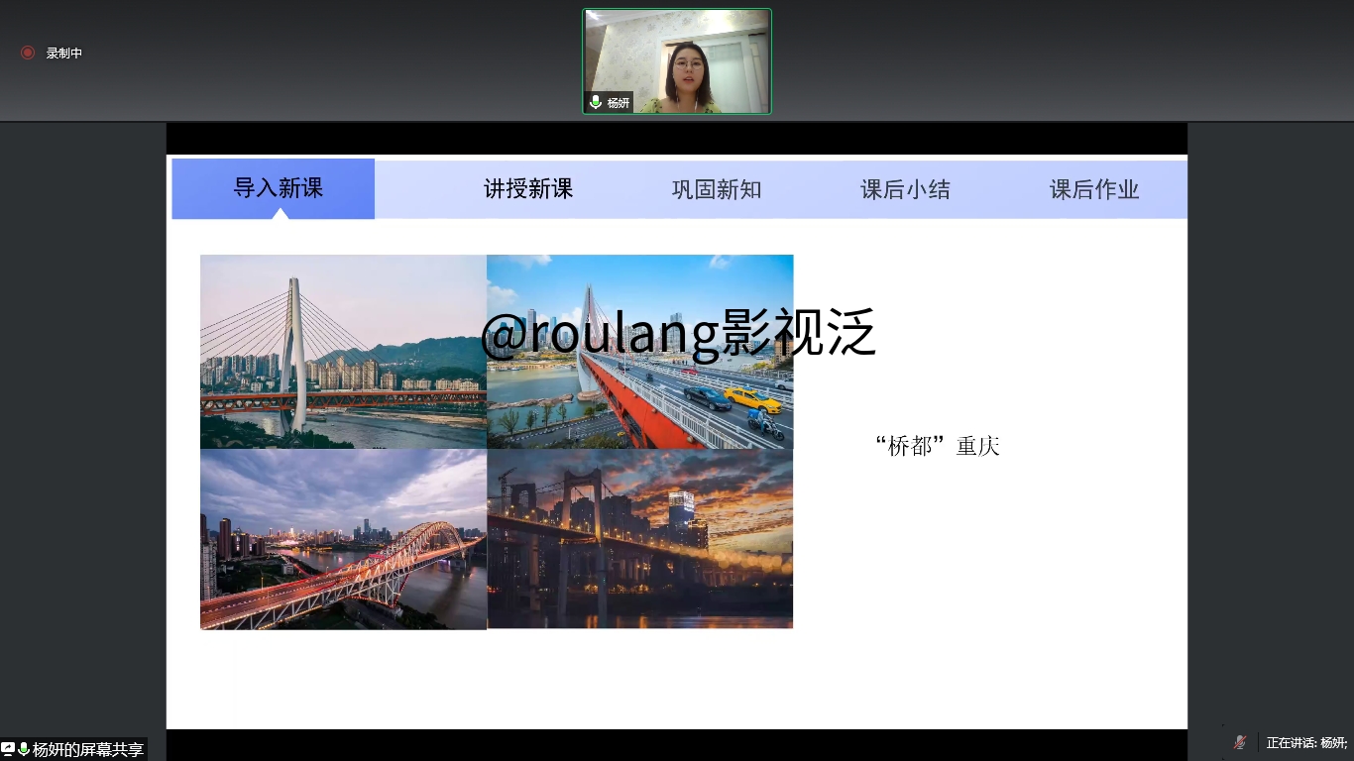Click the "桥都"重庆 caption text
The width and height of the screenshot is (1354, 761).
[938, 446]
